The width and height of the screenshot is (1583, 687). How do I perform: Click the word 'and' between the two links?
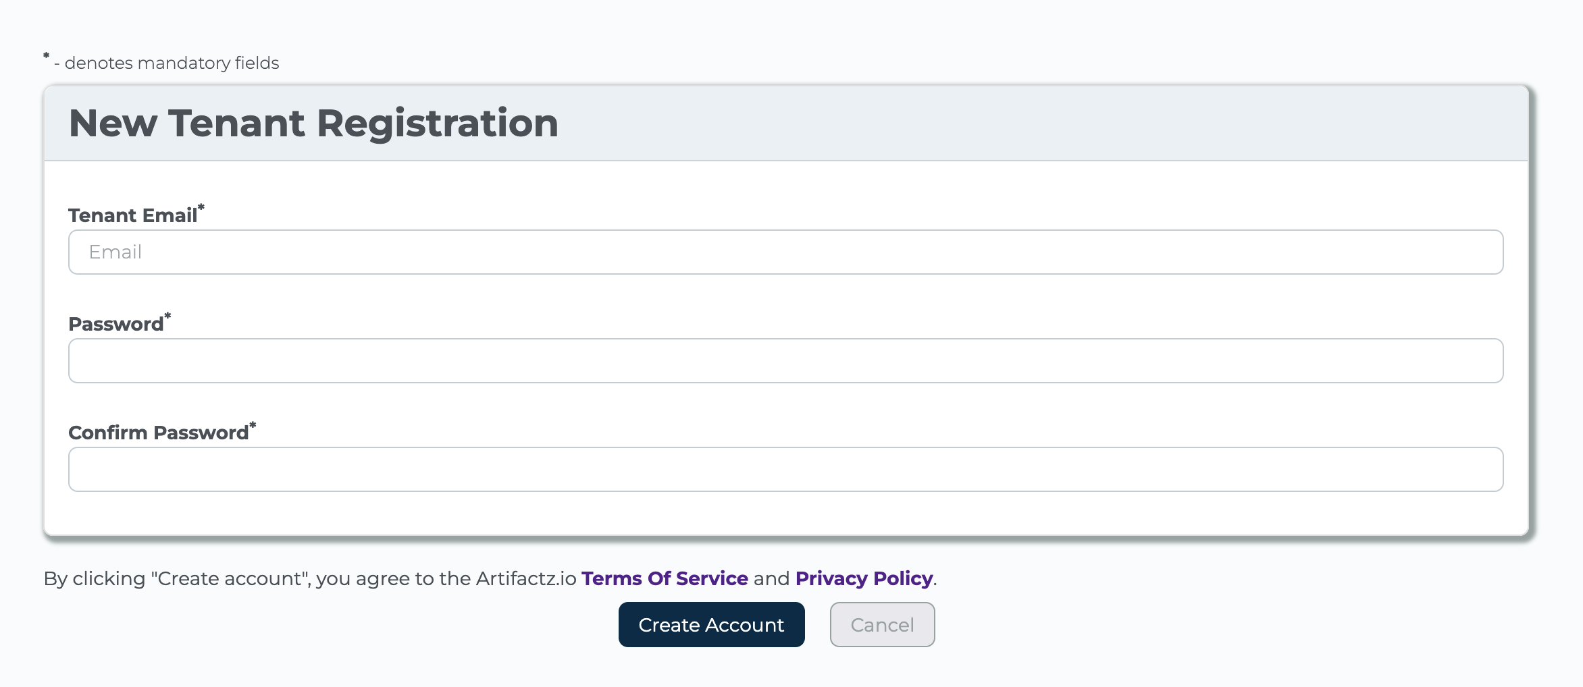(771, 578)
